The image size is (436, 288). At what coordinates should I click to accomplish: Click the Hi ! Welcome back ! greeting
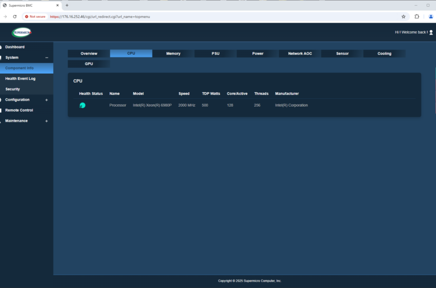411,32
